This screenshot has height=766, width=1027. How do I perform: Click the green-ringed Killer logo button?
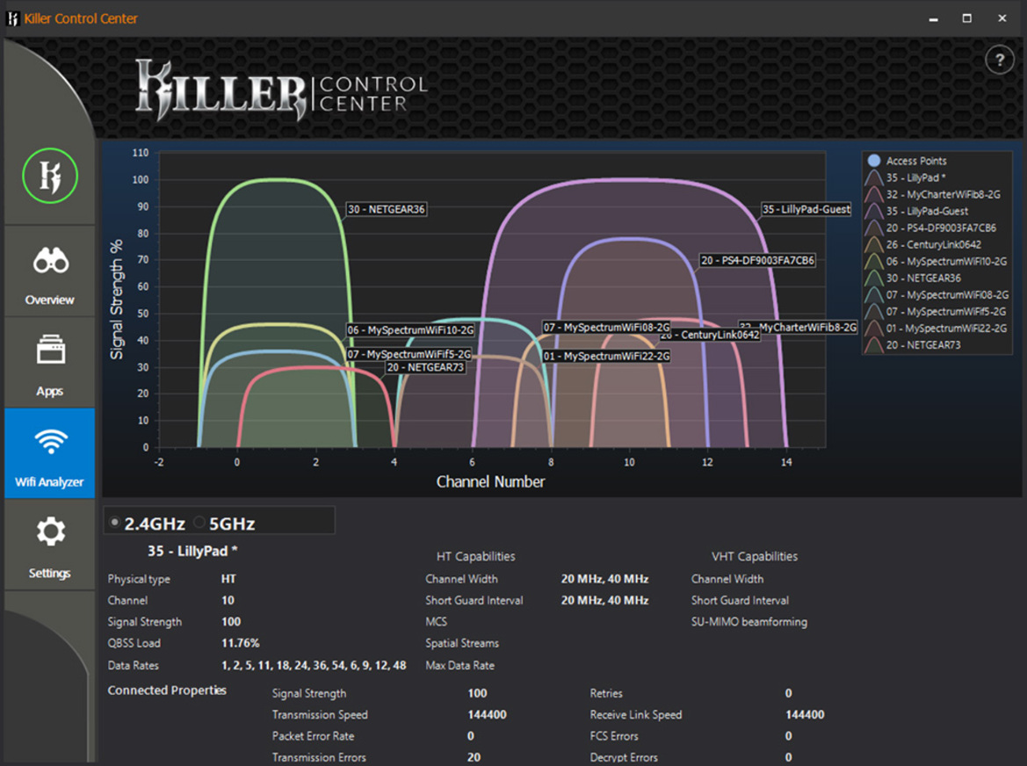[x=50, y=176]
